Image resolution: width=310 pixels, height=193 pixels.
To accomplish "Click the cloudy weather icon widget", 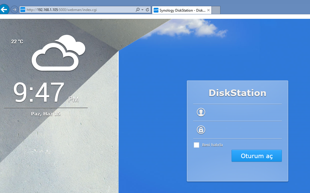I will [58, 53].
